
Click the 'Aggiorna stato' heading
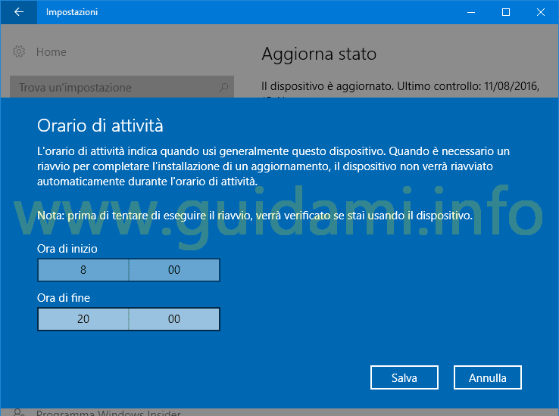319,54
